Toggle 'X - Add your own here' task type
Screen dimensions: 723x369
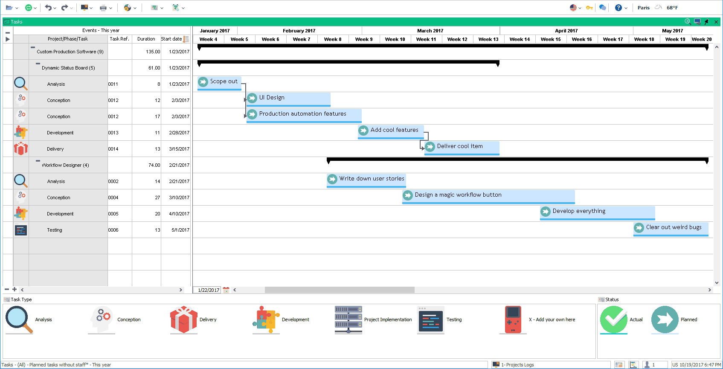[513, 320]
